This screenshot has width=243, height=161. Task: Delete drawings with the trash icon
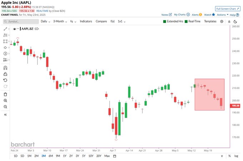point(5,94)
